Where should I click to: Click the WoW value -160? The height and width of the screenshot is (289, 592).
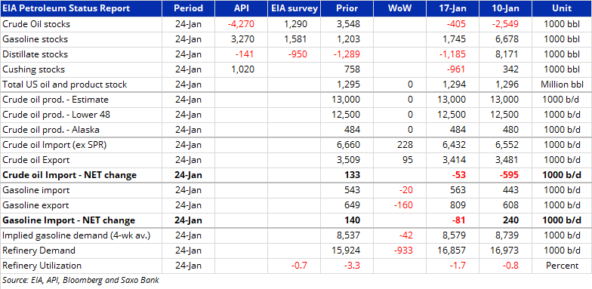point(403,205)
